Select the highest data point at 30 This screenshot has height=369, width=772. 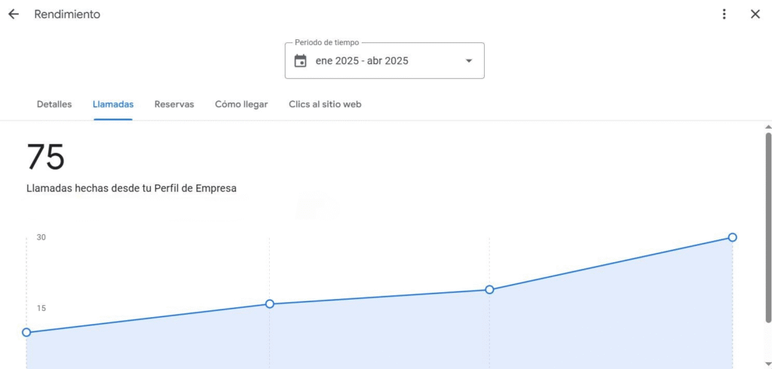point(732,237)
